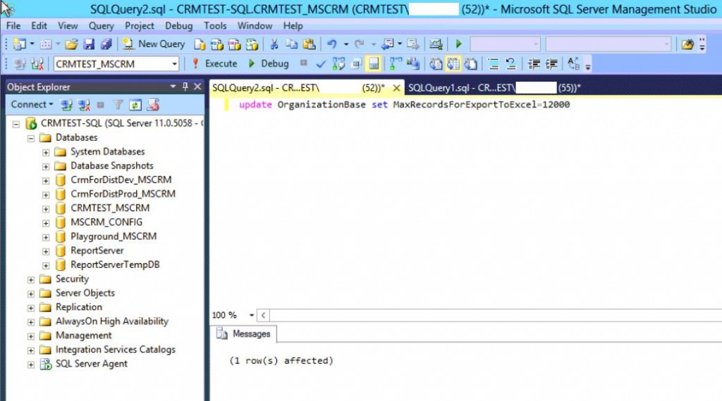Toggle Include Actual Execution Plan icon

(396, 64)
